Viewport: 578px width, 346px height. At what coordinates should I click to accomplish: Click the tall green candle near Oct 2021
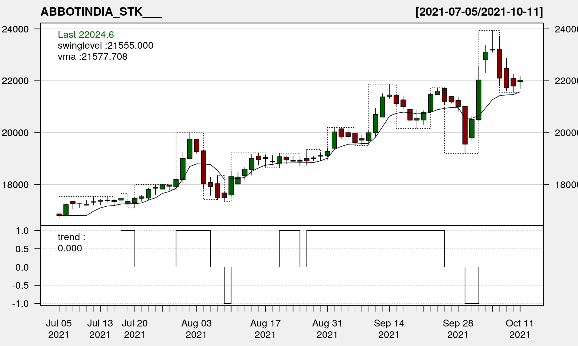[479, 100]
